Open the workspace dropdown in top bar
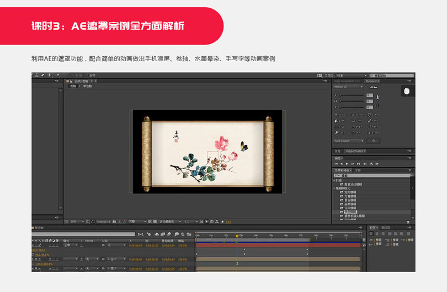This screenshot has width=447, height=292. click(352, 75)
